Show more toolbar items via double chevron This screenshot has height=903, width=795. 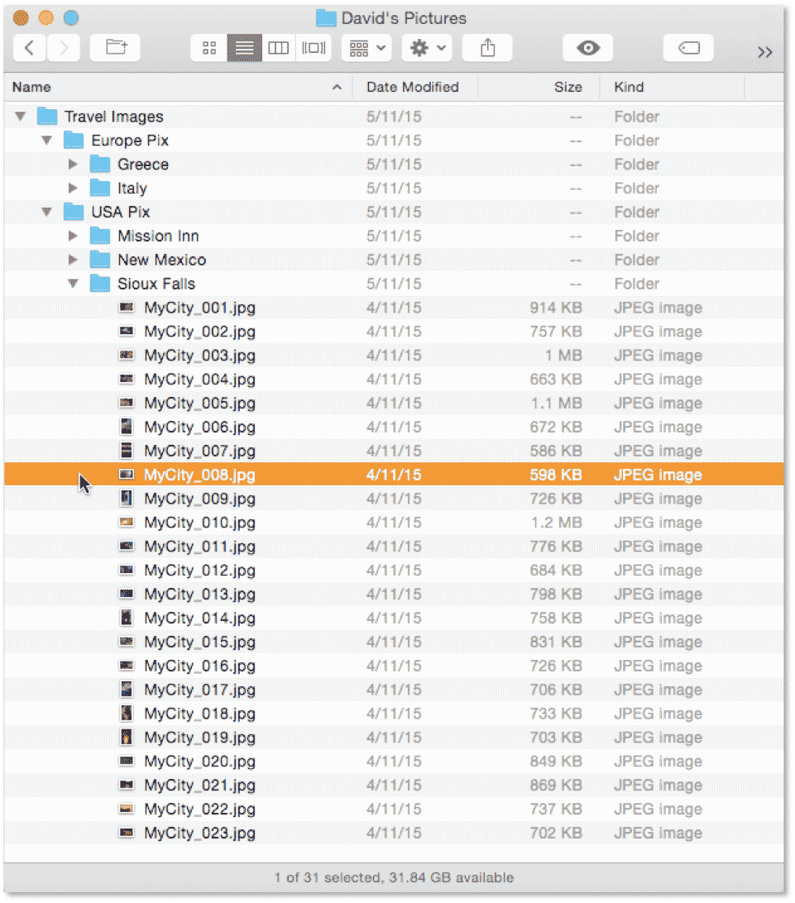tap(764, 52)
